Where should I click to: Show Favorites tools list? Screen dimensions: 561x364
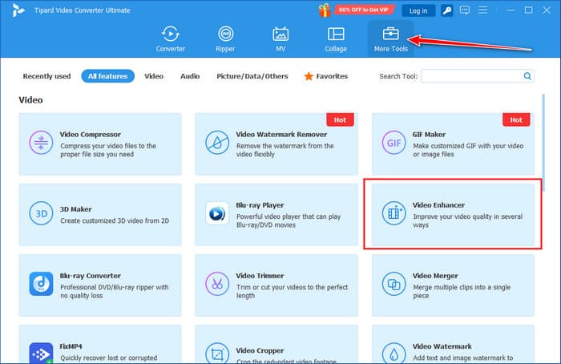(325, 76)
